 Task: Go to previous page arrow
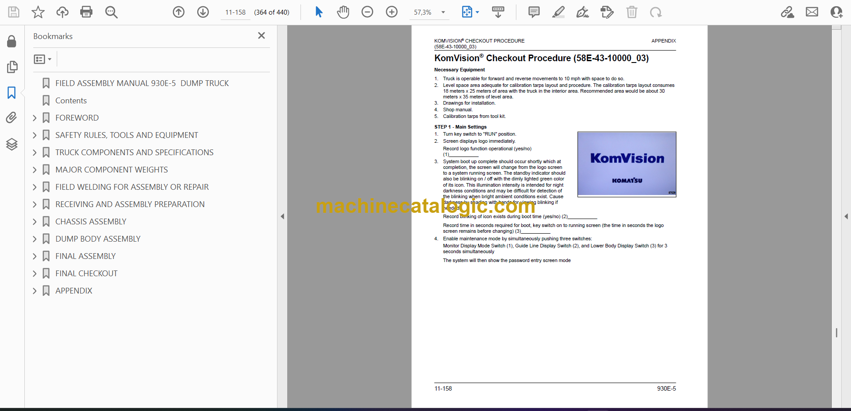pos(179,12)
